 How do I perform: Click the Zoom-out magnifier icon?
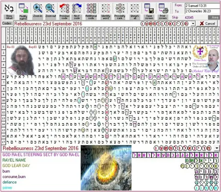pyautogui.click(x=50, y=8)
